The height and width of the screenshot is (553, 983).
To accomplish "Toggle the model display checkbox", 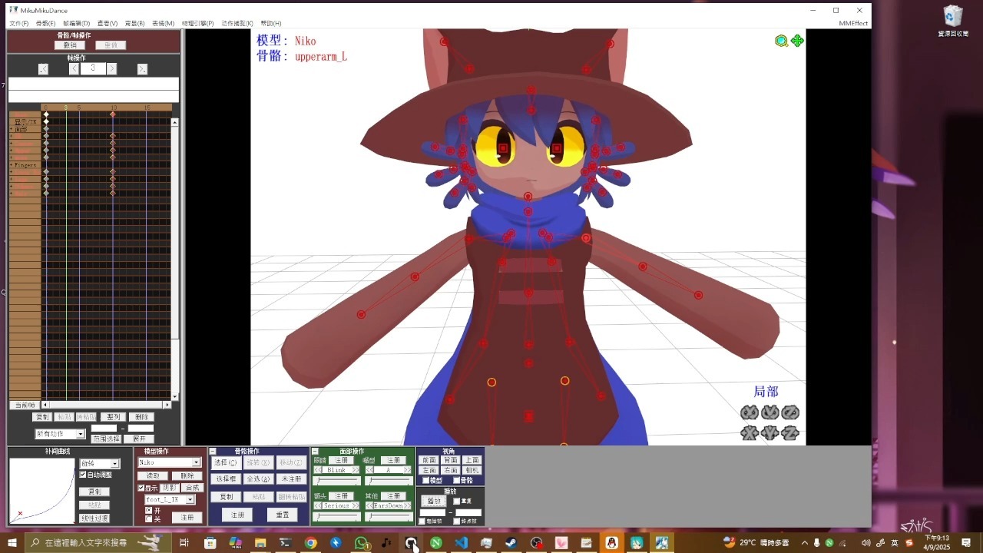I will coord(141,488).
